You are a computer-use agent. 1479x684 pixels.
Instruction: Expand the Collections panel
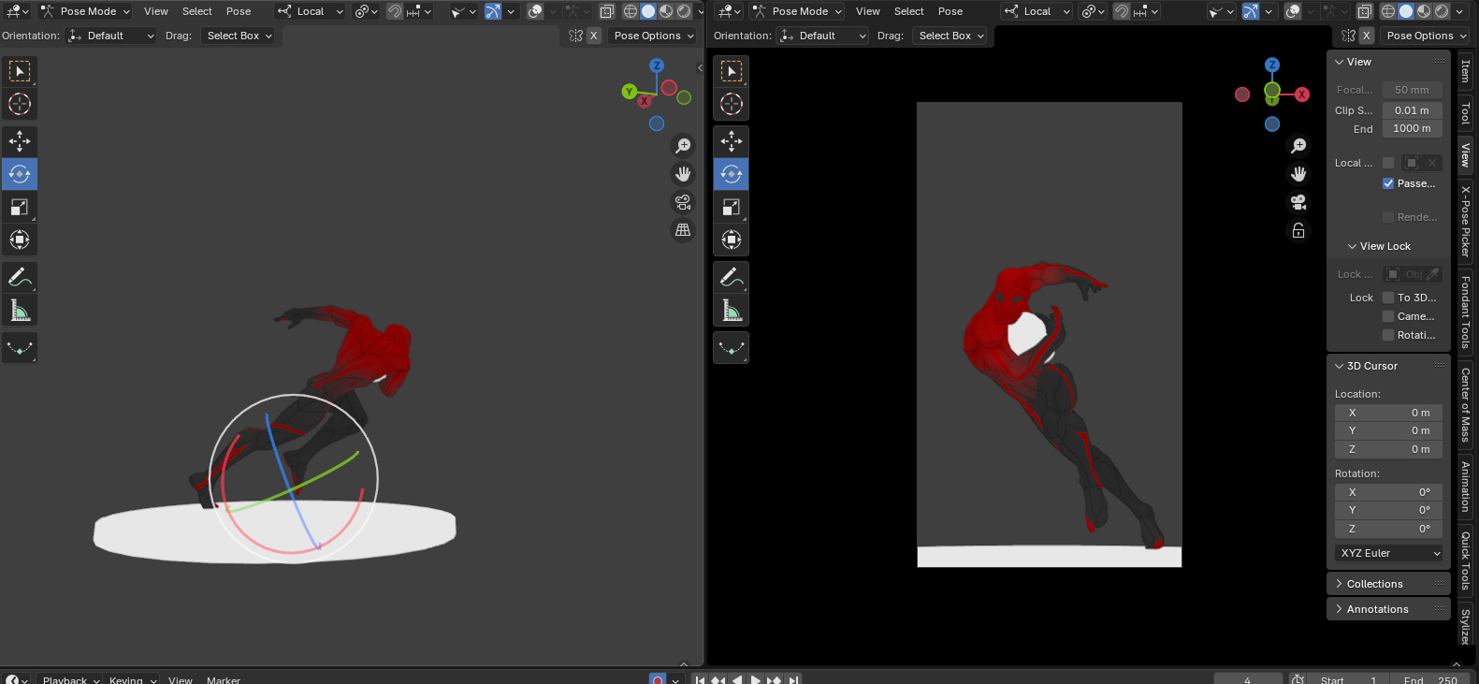[x=1374, y=584]
